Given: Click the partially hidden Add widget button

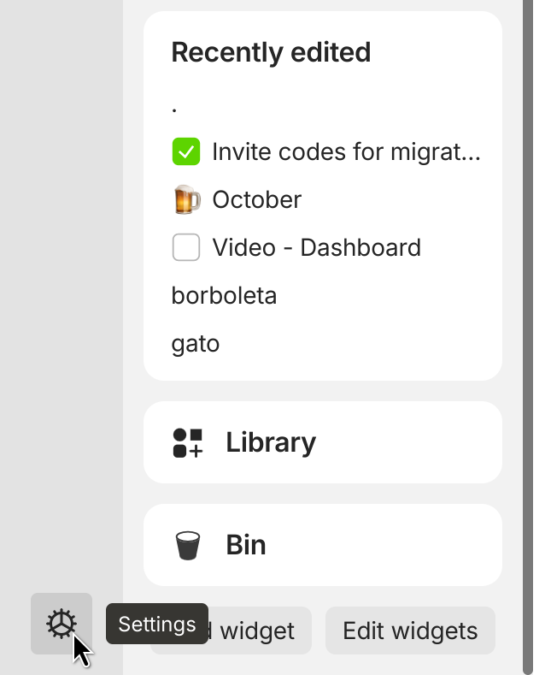Looking at the screenshot, I should pos(260,631).
